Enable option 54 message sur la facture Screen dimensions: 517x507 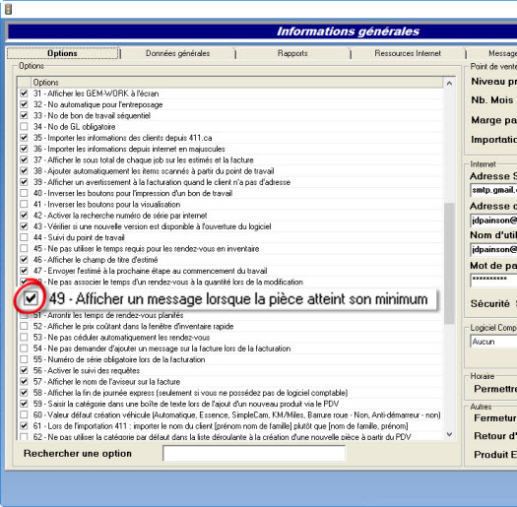click(x=24, y=349)
